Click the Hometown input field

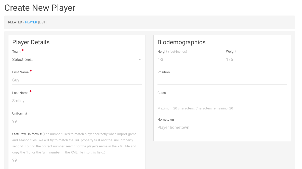pos(222,128)
